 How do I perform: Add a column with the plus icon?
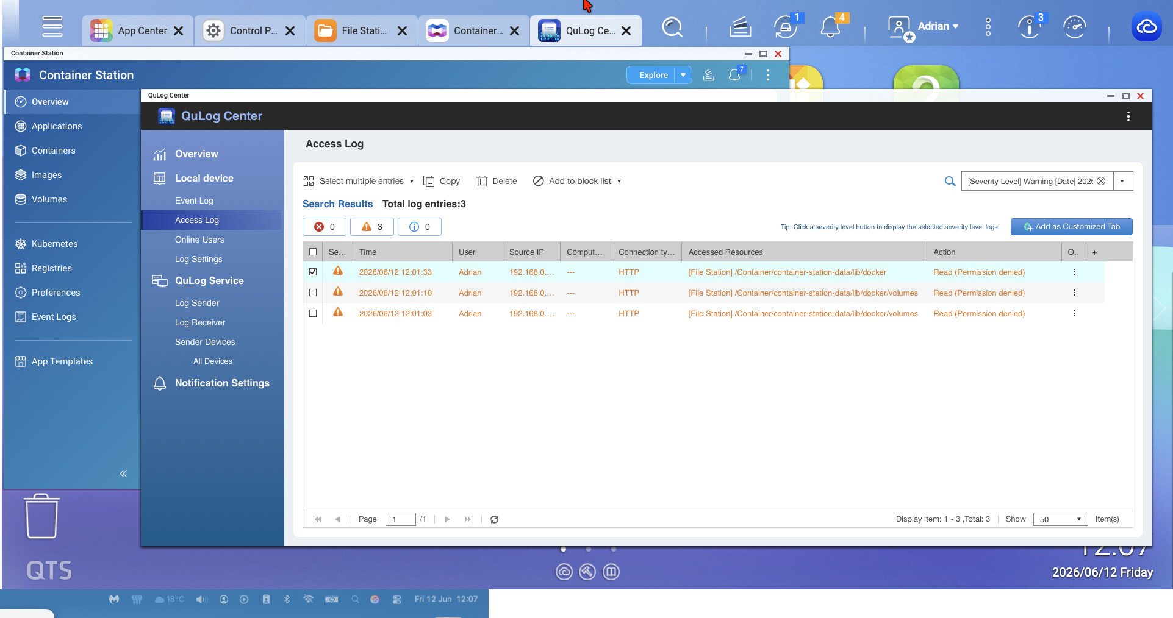coord(1095,252)
